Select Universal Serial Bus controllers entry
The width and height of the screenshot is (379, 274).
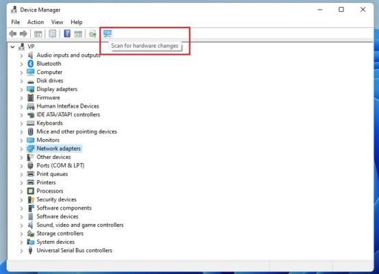point(74,250)
